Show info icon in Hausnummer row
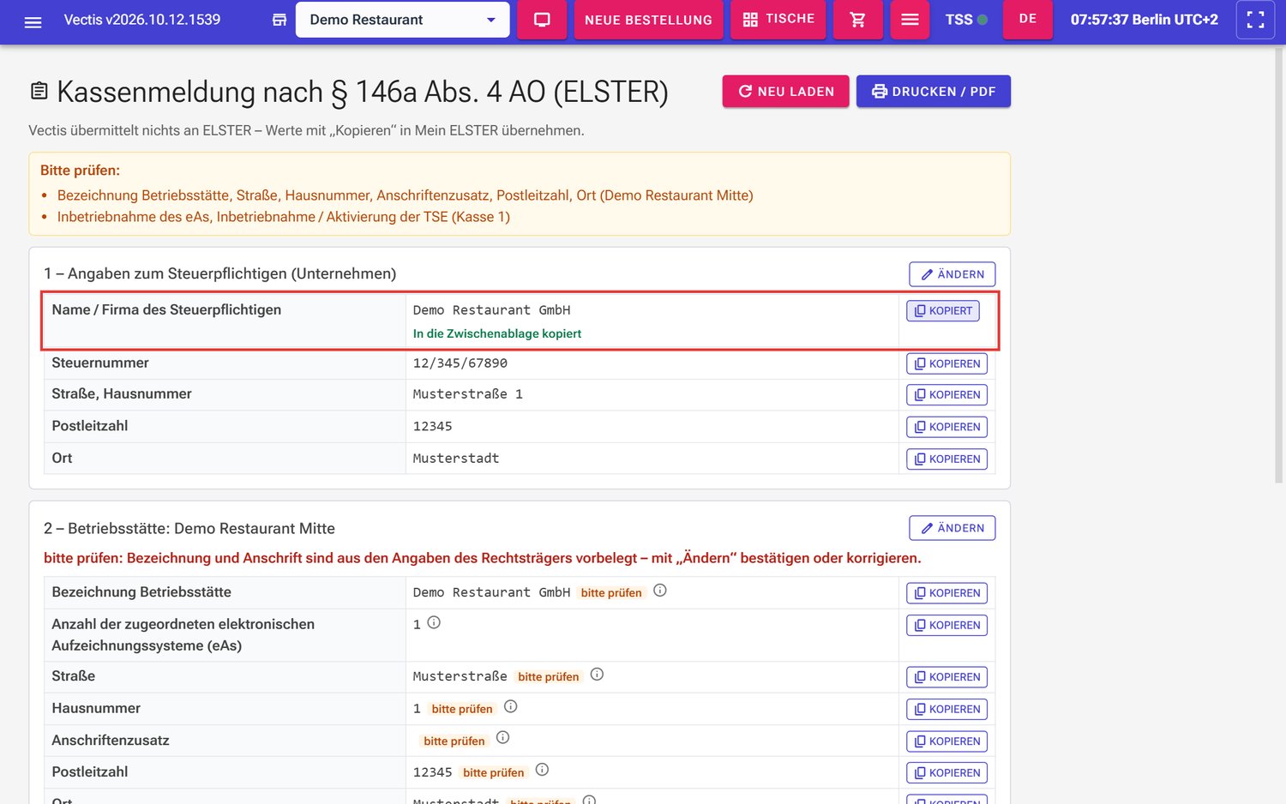This screenshot has height=804, width=1286. [x=511, y=706]
